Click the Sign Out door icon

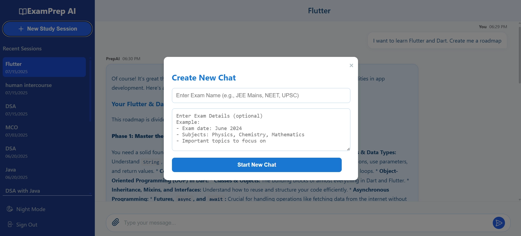(10, 224)
